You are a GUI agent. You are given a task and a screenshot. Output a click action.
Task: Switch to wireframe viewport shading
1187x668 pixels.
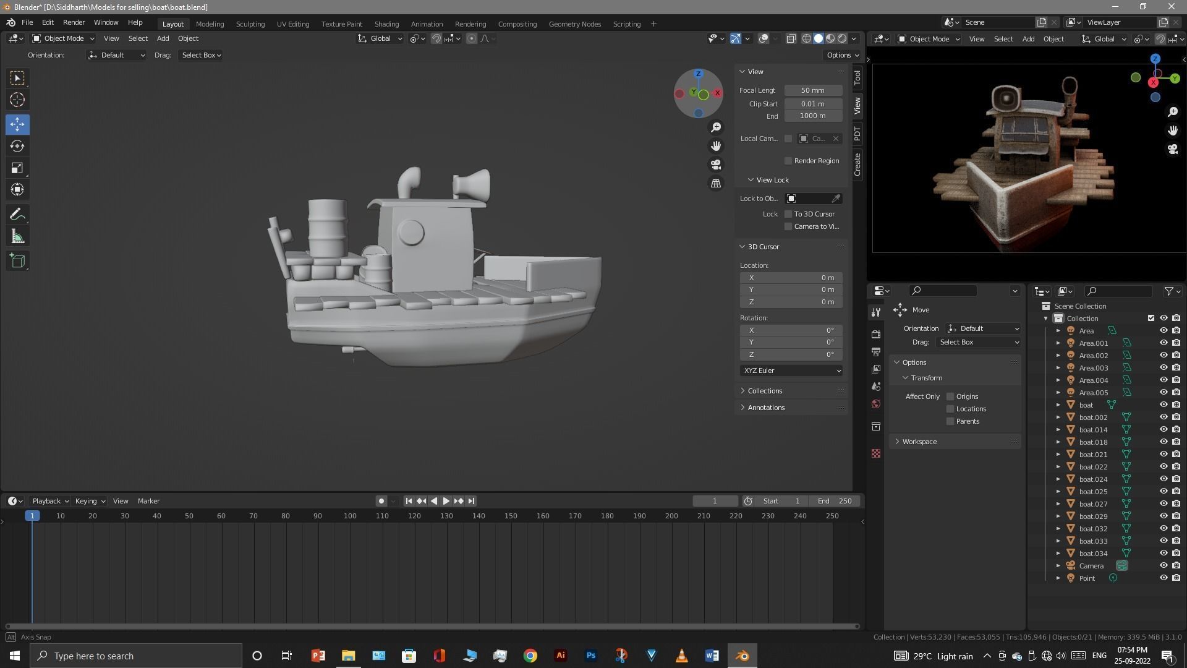click(x=807, y=38)
